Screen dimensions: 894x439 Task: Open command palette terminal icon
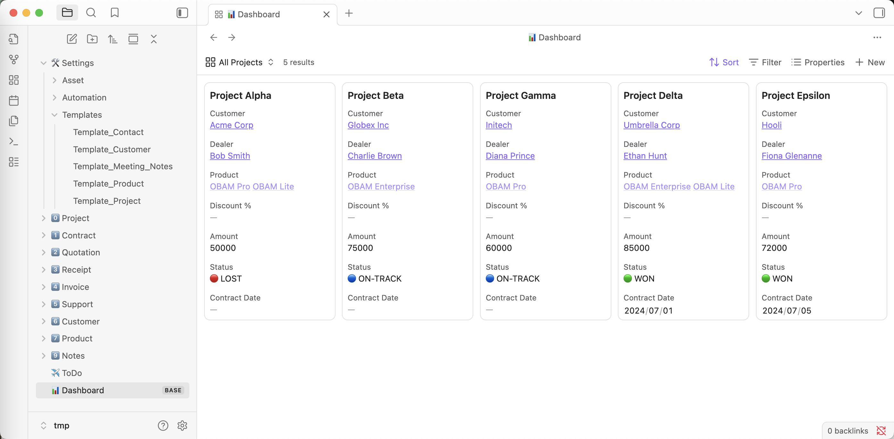tap(13, 141)
